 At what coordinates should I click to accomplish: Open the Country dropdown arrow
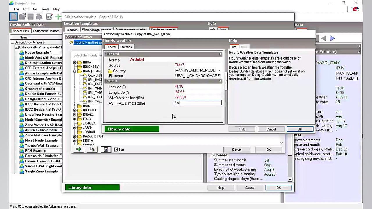[x=219, y=70]
